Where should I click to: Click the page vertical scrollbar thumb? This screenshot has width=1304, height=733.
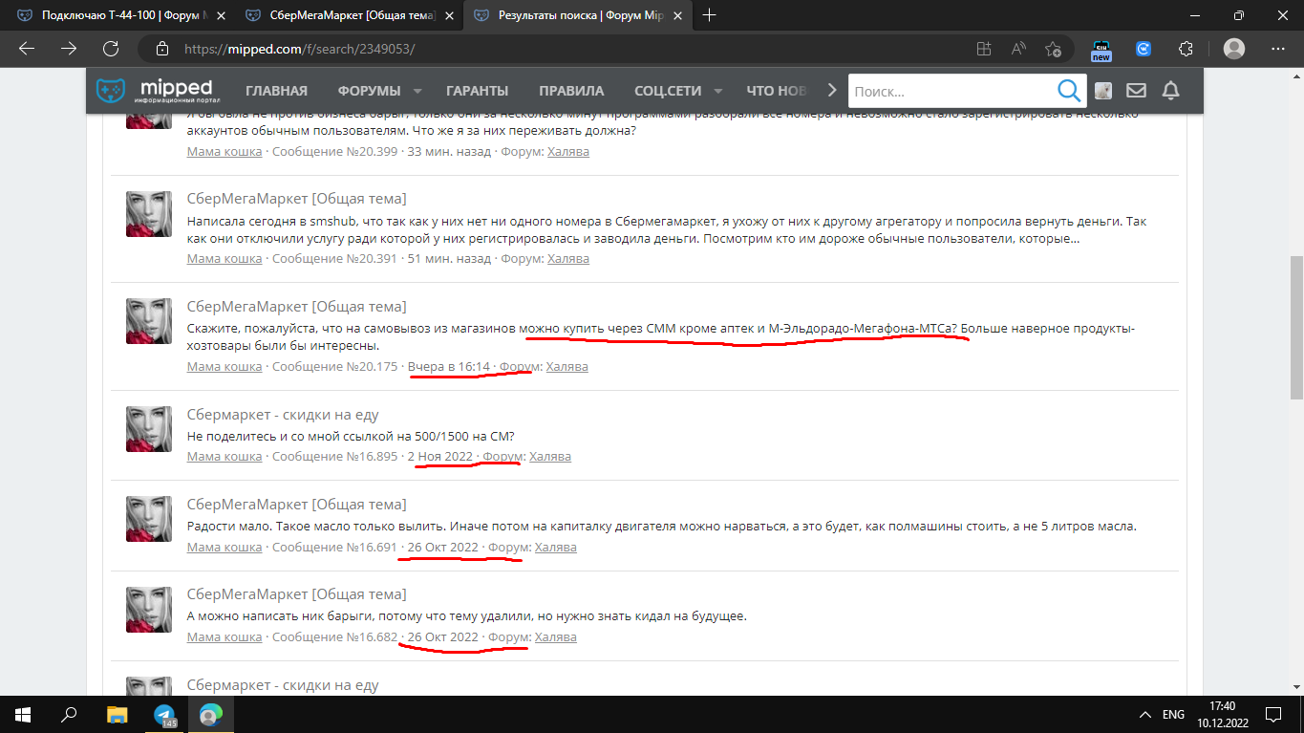pos(1296,327)
